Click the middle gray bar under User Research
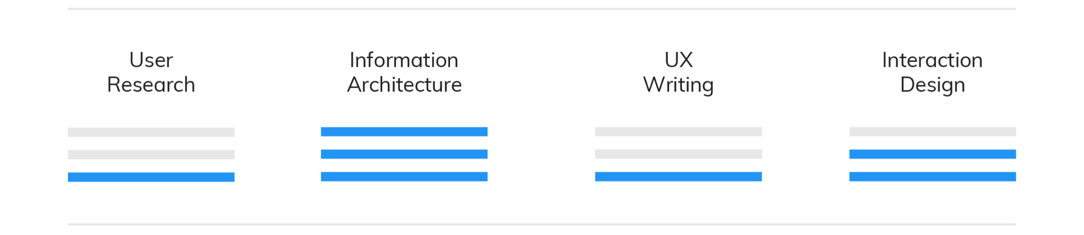 click(x=151, y=154)
